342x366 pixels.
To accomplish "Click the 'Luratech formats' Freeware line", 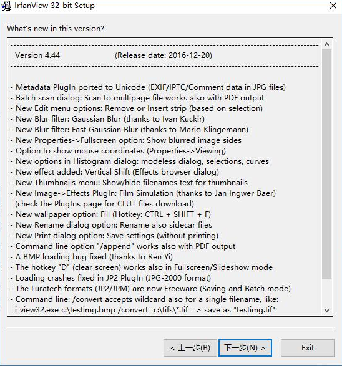I will coord(150,289).
